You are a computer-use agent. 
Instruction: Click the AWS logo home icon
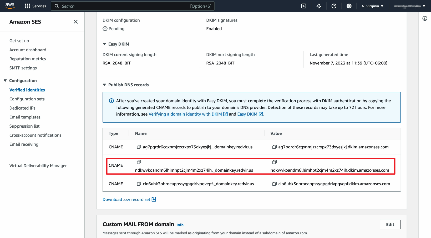point(10,6)
